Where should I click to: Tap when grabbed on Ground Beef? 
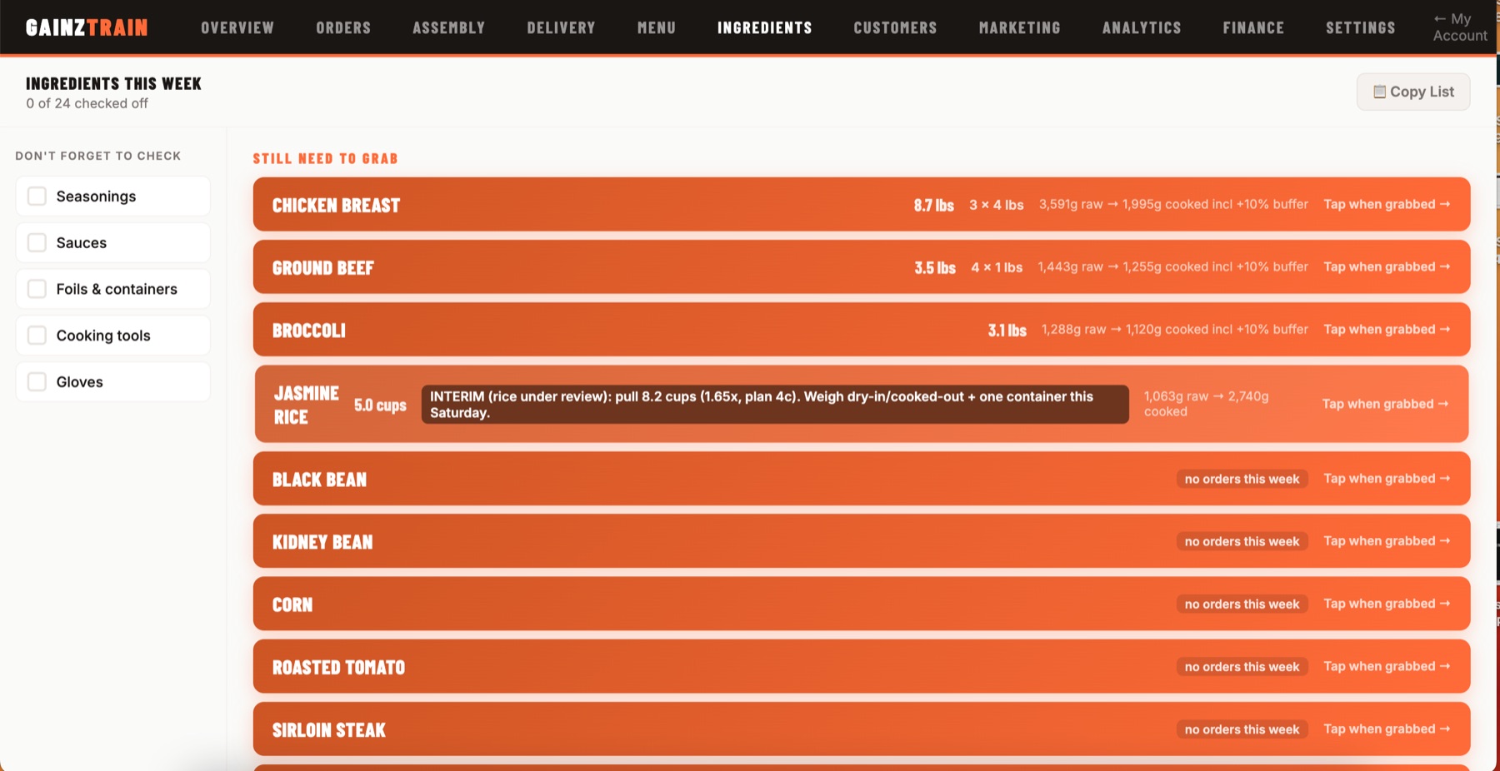[1387, 266]
